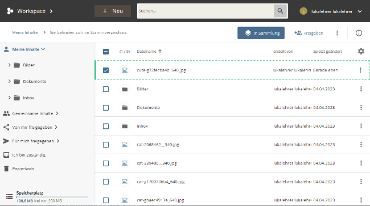Viewport: 370px width, 206px height.
Task: Click the In Sammlung button
Action: point(261,33)
